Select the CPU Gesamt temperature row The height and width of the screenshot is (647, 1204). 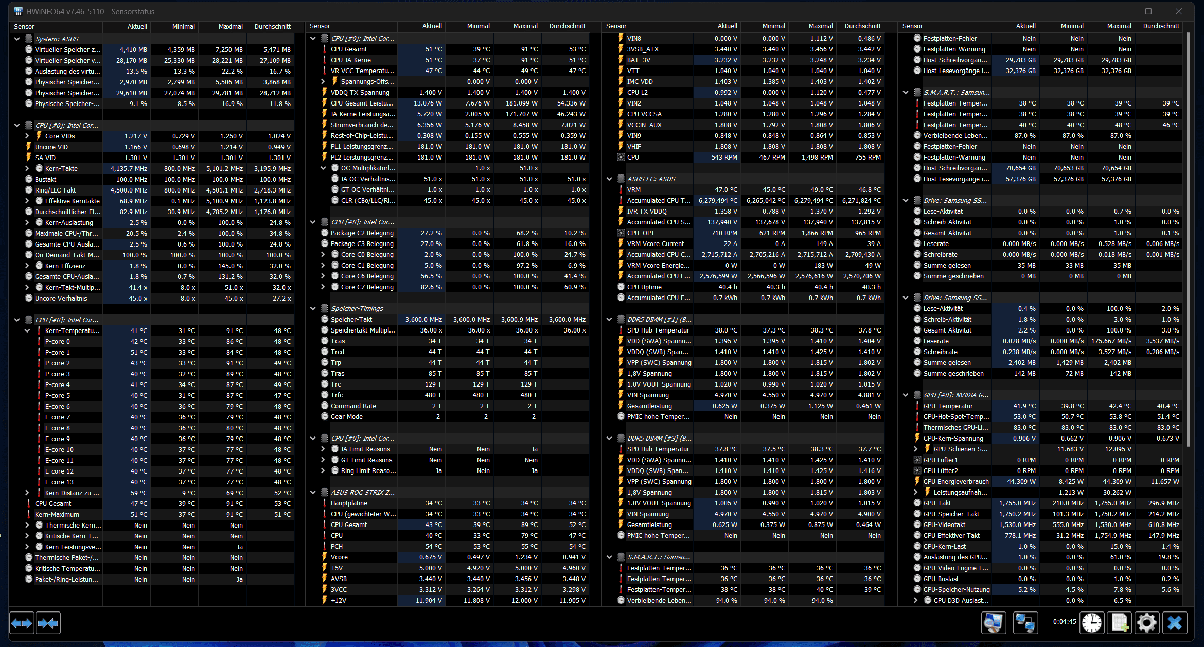click(x=349, y=49)
